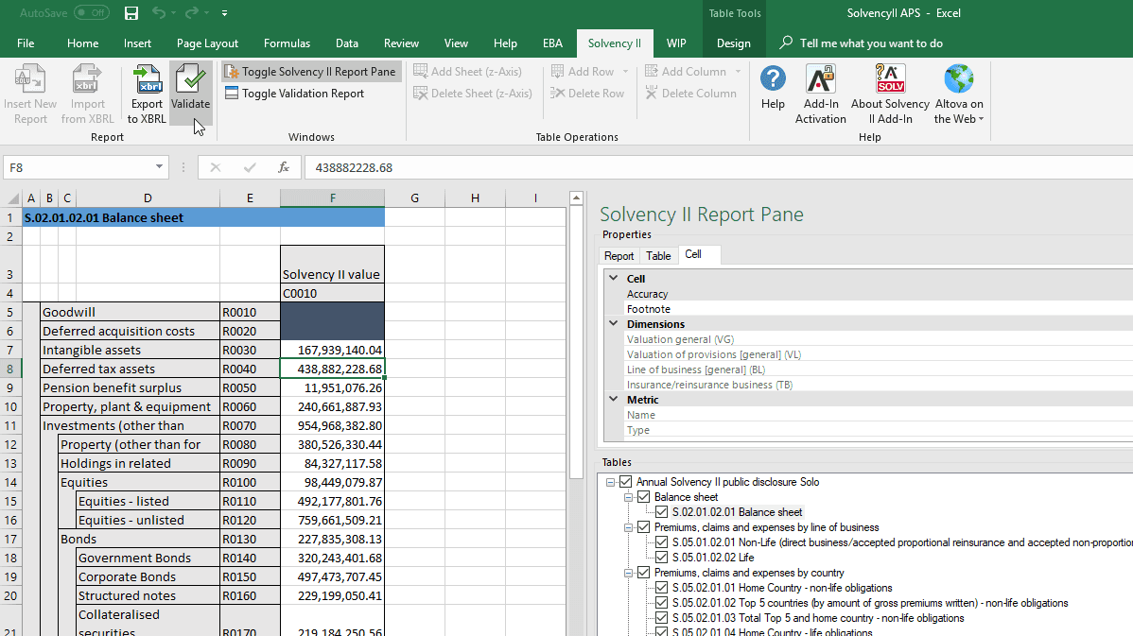Click the worksheet vertical scroll up arrow
Screen dimensions: 1133x636
coord(576,198)
